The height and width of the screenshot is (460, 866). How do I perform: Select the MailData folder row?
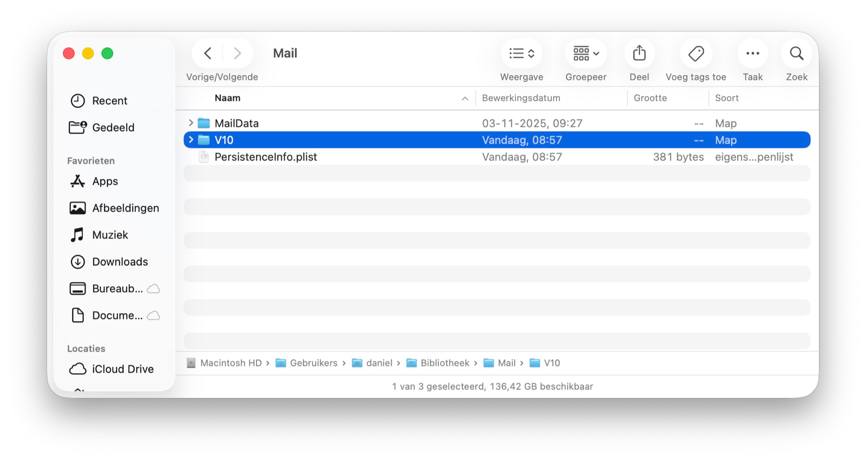click(497, 123)
